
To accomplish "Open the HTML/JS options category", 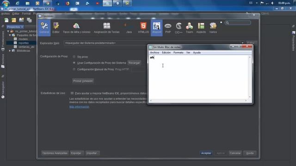I will [x=143, y=28].
